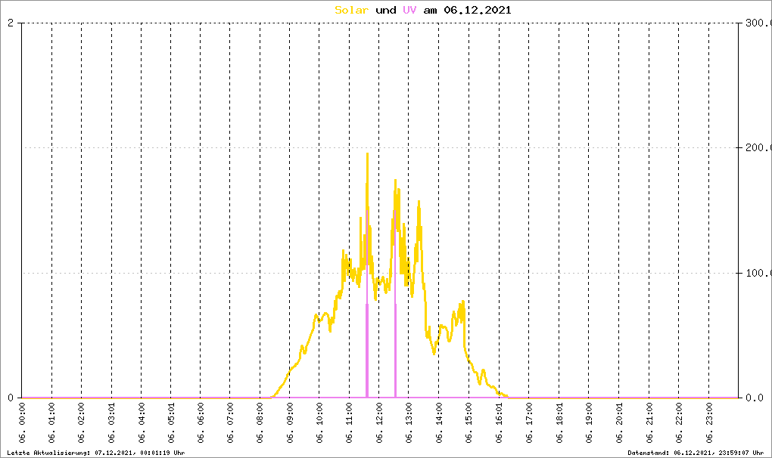Click the left y-axis label "2"
Viewport: 772px width, 458px height.
(x=11, y=23)
